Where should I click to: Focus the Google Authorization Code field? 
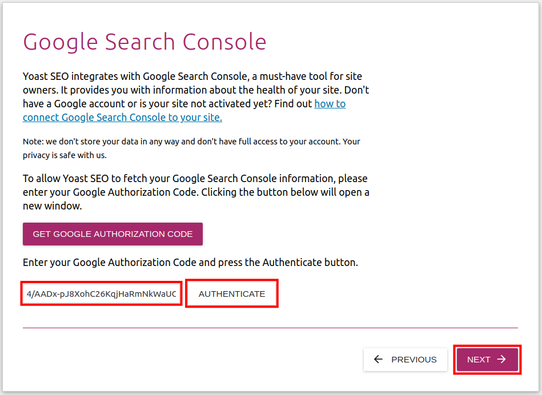tap(101, 294)
